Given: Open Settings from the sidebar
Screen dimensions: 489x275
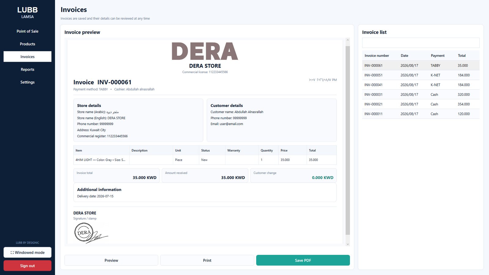Looking at the screenshot, I should [28, 82].
